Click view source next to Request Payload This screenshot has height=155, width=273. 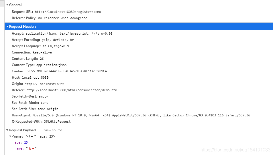coord(53,130)
